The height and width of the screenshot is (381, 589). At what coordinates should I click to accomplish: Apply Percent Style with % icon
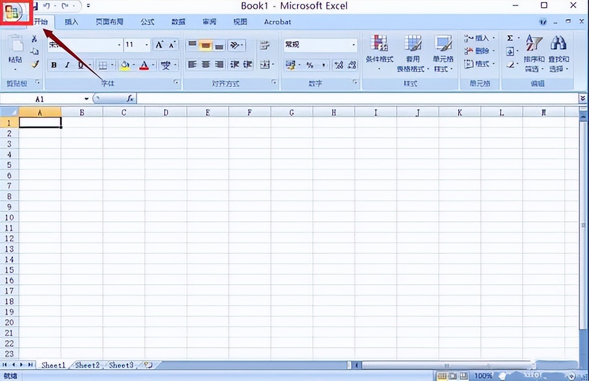(x=310, y=65)
